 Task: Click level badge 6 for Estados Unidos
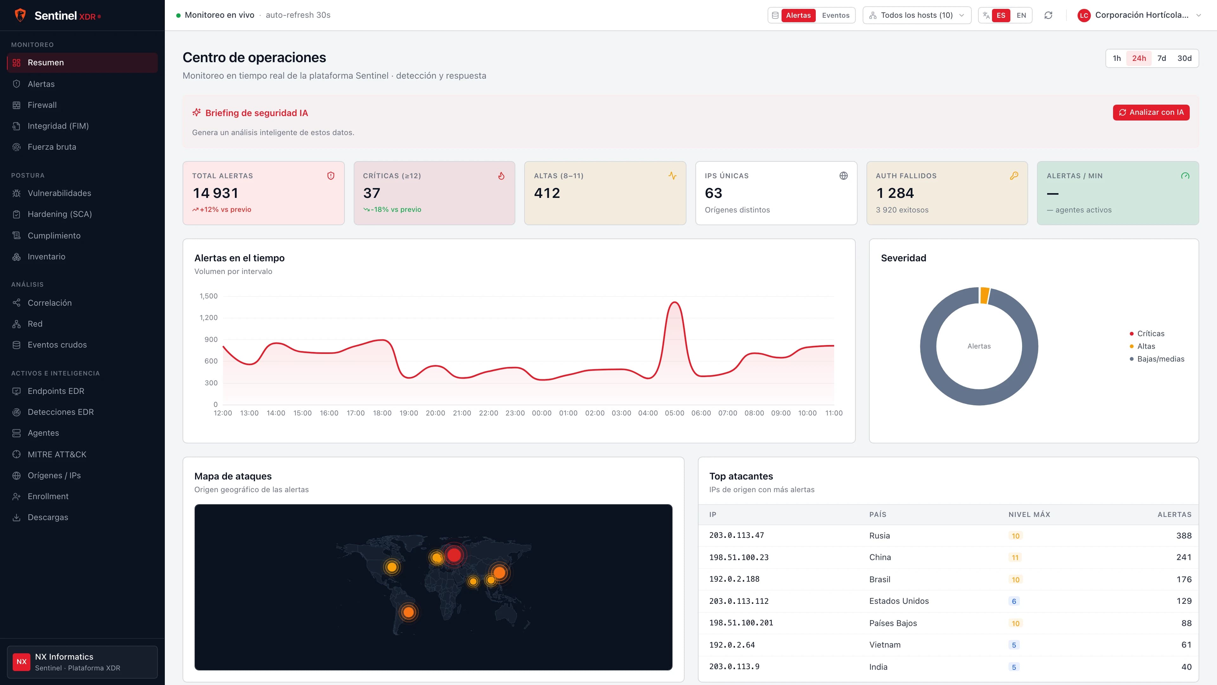pos(1014,601)
